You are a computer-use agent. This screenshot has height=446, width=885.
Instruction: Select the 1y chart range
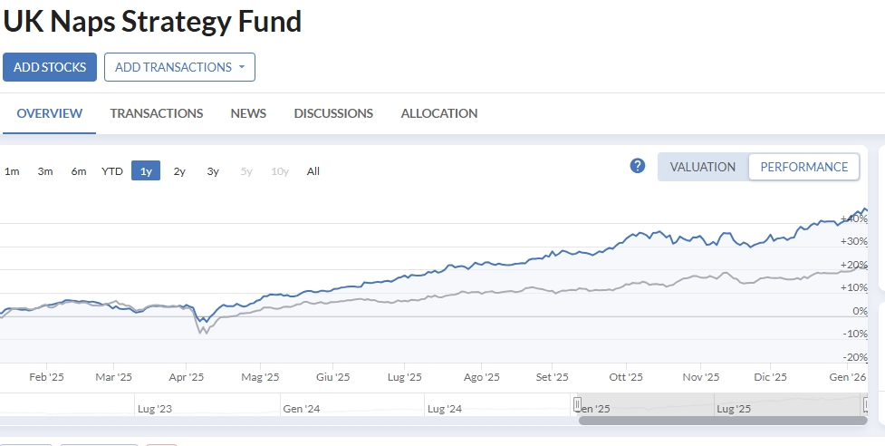[x=146, y=171]
